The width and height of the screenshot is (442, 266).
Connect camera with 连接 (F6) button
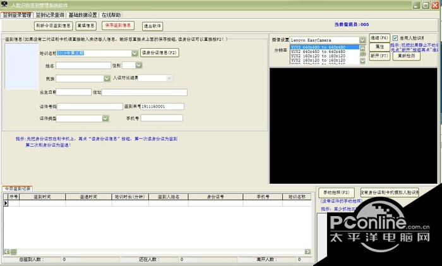(379, 39)
